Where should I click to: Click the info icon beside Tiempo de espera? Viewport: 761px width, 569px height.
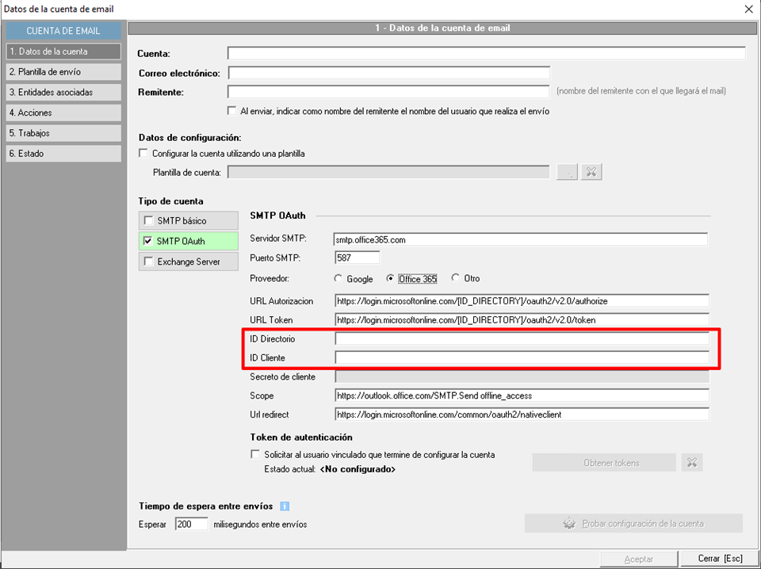[x=285, y=506]
